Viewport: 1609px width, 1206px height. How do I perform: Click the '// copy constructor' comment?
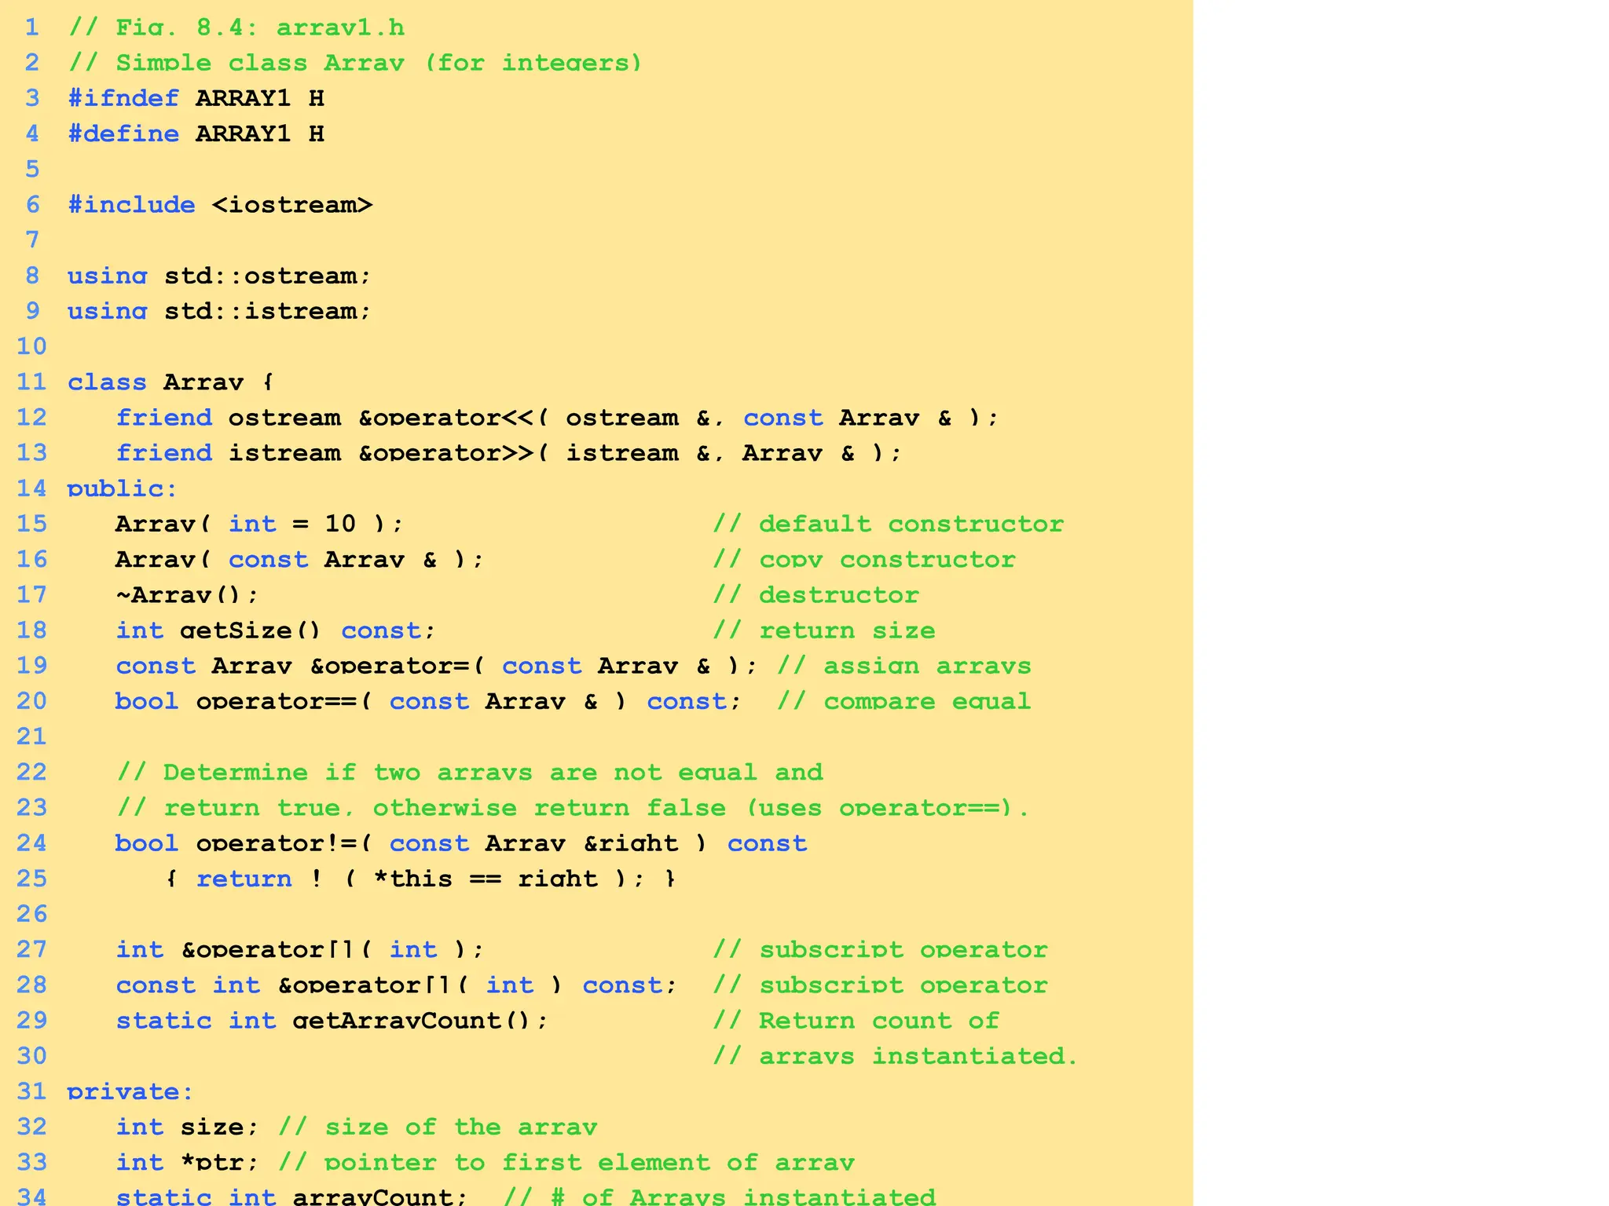[864, 559]
